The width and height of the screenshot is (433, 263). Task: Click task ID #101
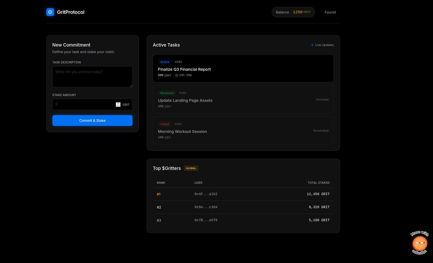click(179, 62)
